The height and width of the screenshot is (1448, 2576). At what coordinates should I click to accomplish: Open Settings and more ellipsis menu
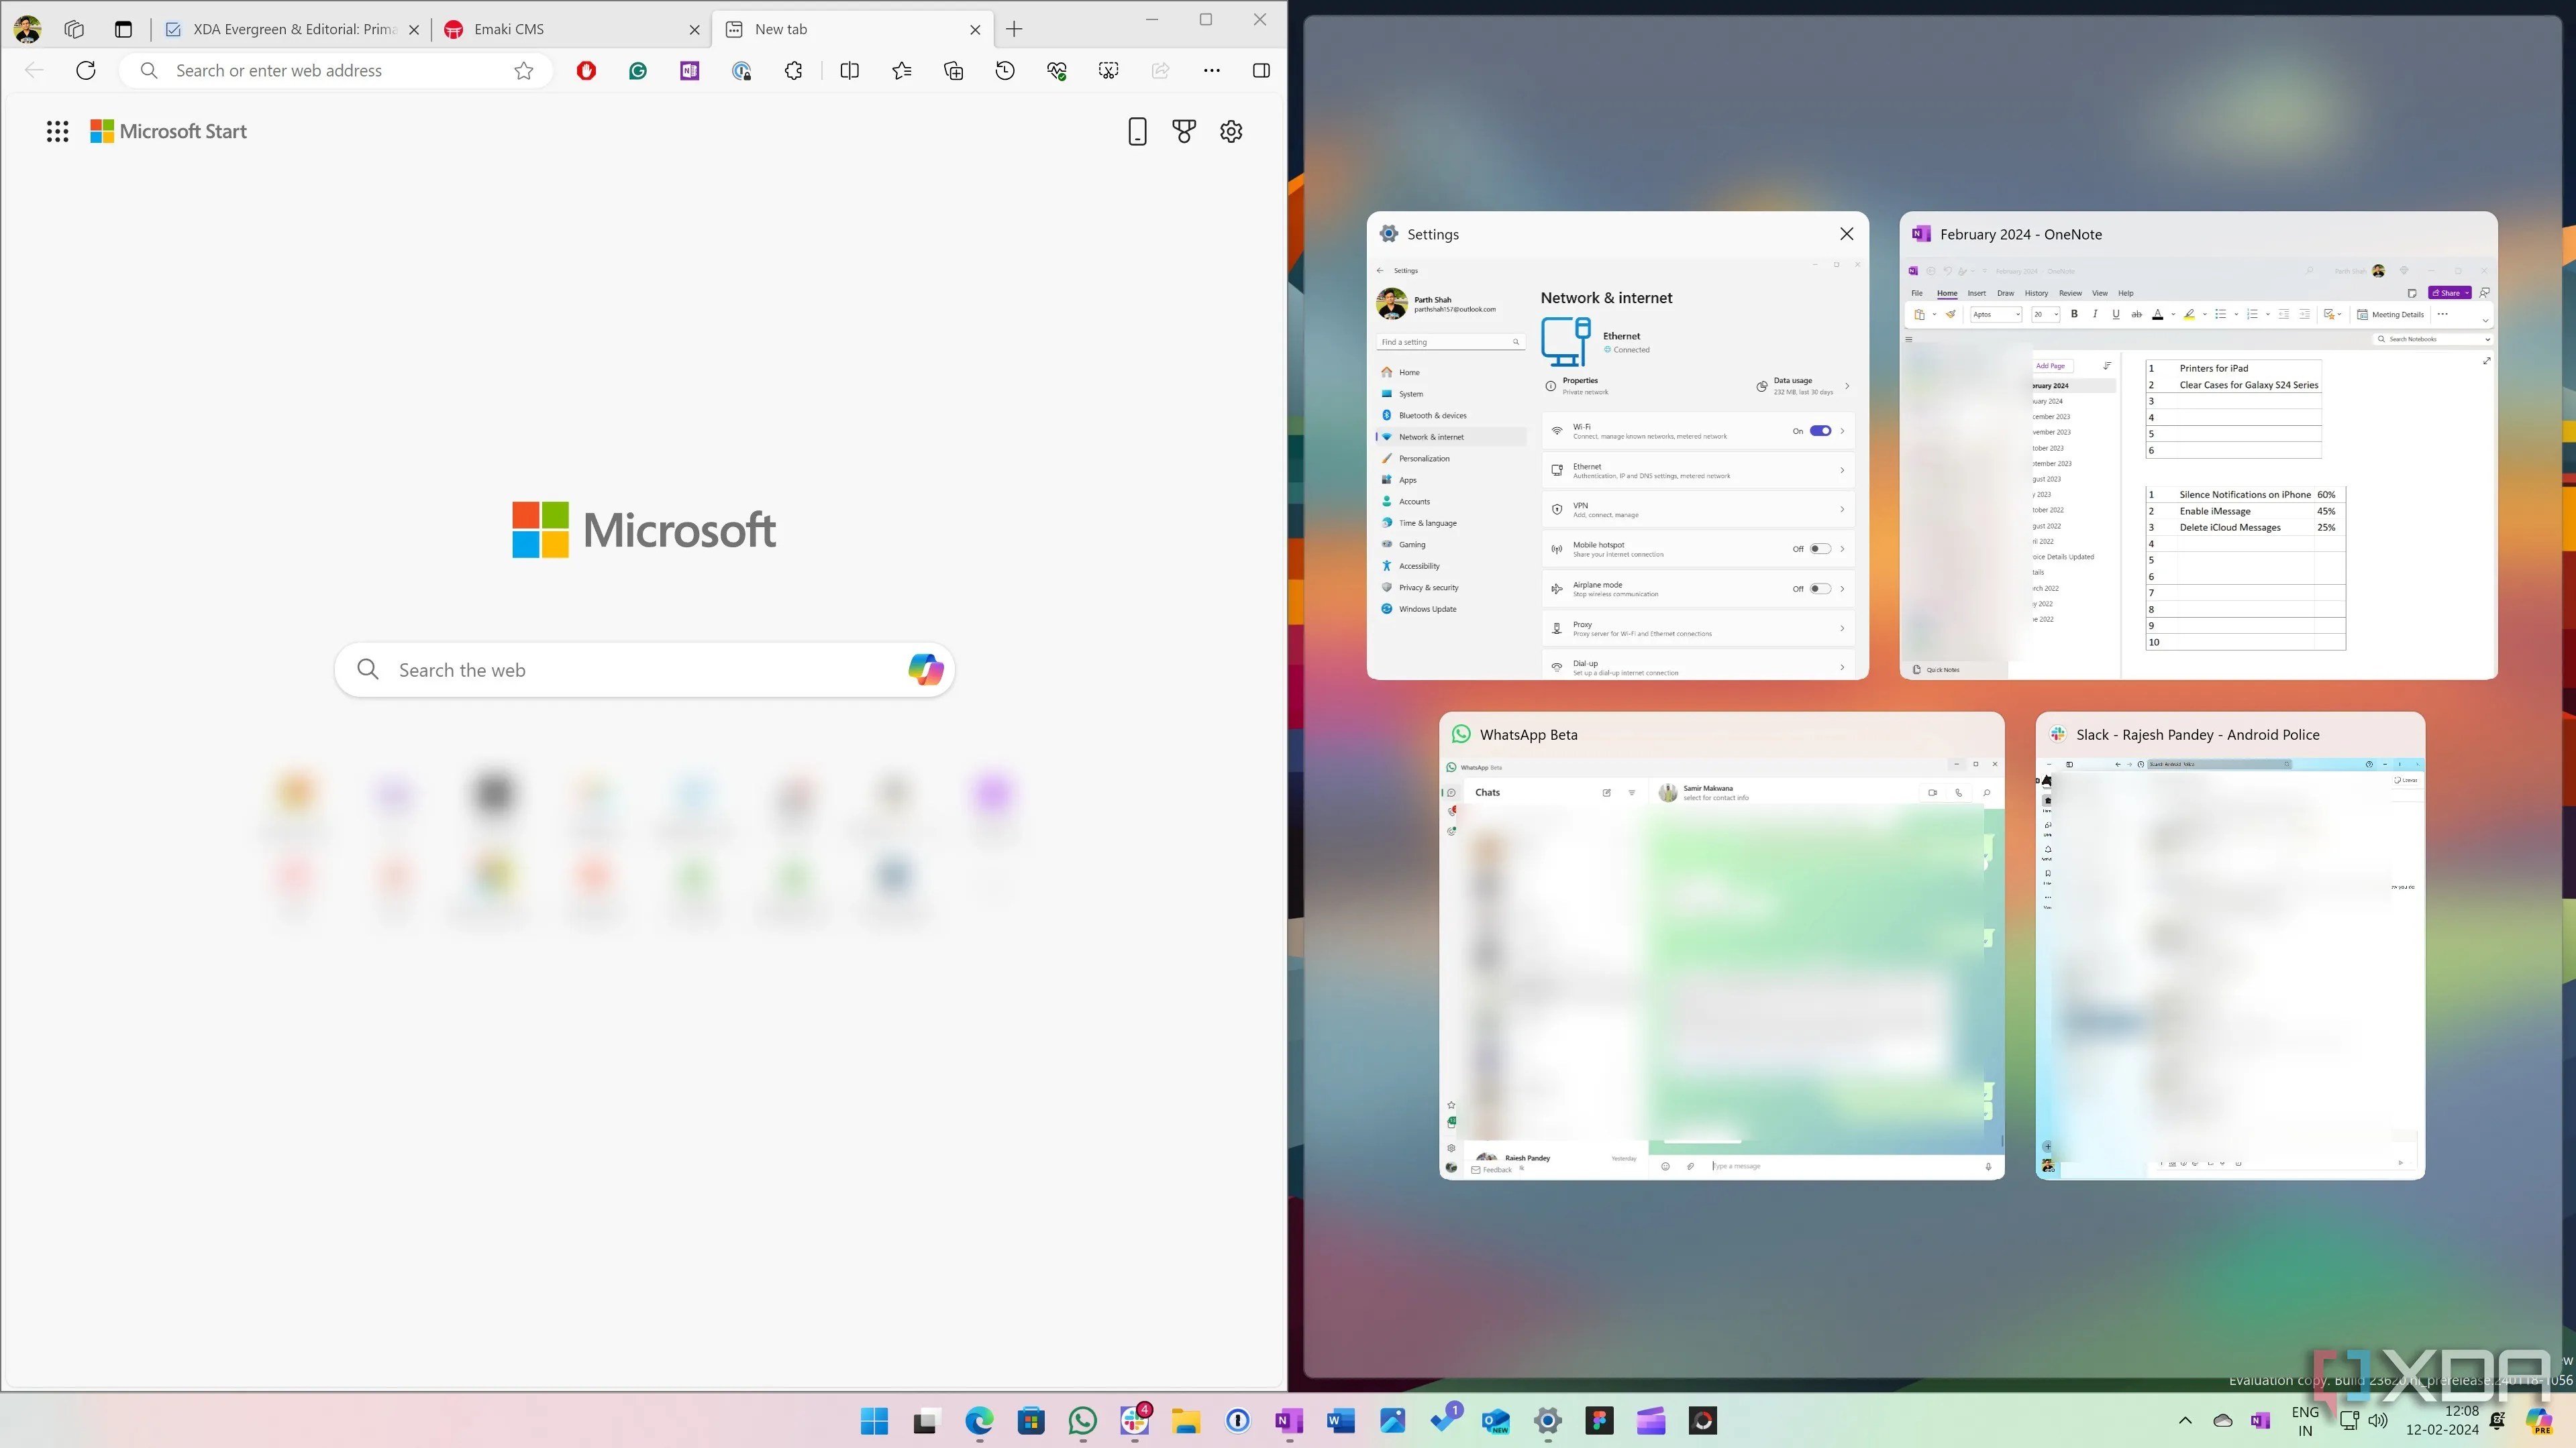(1212, 70)
